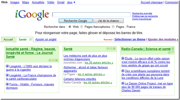Open Vidéo in the top navigation
The height and width of the screenshot is (100, 180).
click(51, 2)
